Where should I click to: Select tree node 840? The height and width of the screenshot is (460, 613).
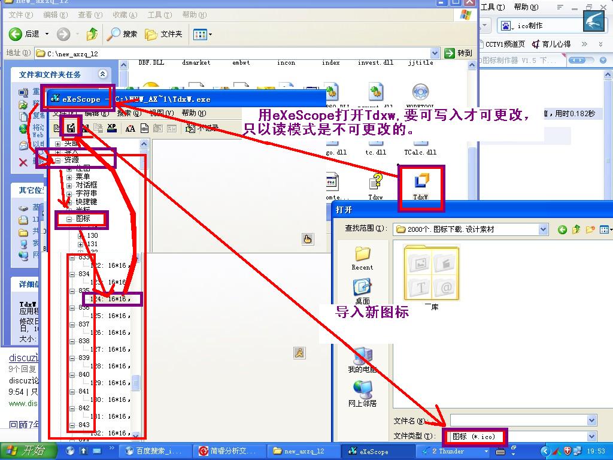(84, 374)
